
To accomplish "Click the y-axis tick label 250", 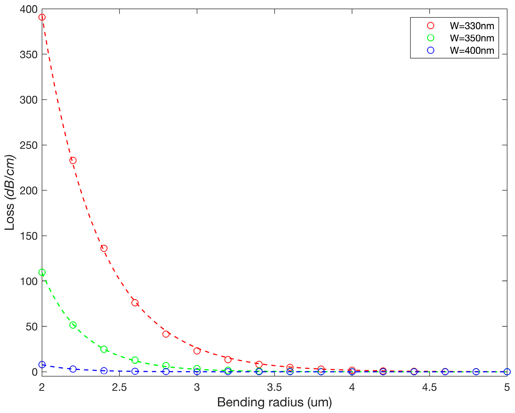I will tap(28, 145).
